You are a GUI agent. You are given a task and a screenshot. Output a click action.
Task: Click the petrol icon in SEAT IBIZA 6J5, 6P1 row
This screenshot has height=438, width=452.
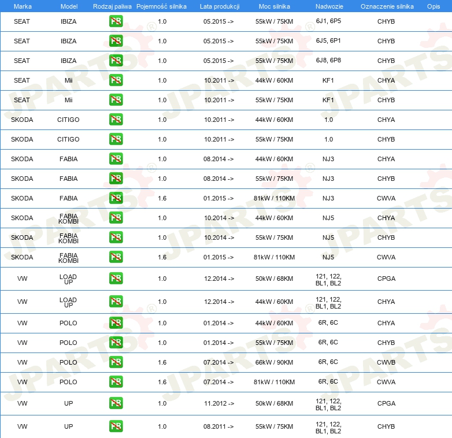[x=116, y=41]
